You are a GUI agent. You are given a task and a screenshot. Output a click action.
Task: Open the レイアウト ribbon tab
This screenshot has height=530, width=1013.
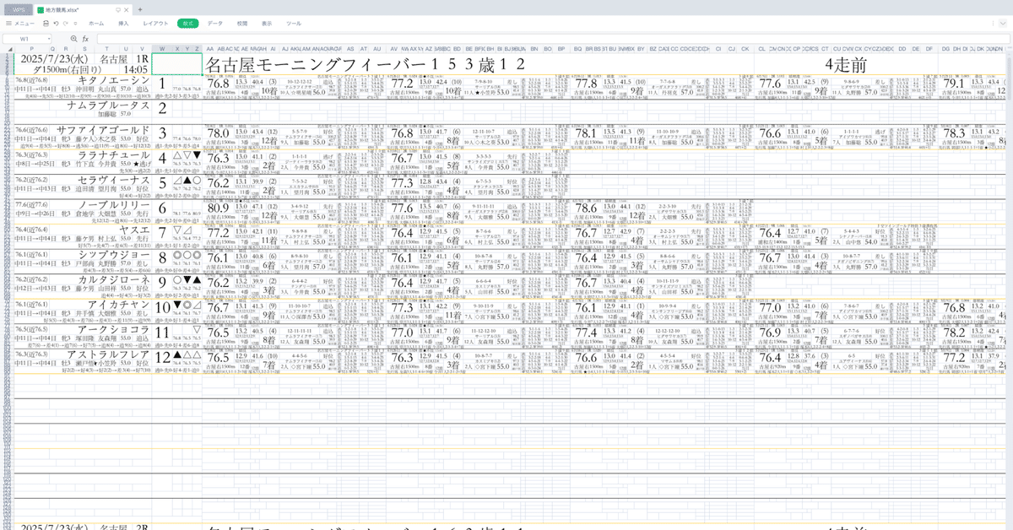[155, 24]
